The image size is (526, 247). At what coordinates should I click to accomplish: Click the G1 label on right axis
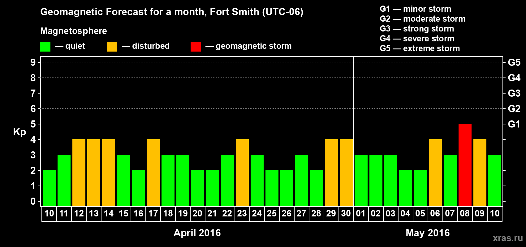[514, 124]
